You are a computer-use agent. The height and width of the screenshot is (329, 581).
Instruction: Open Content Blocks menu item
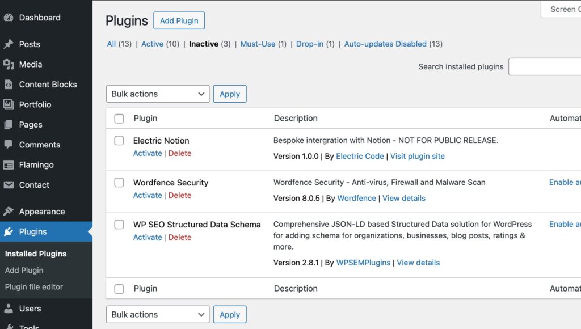(x=48, y=85)
